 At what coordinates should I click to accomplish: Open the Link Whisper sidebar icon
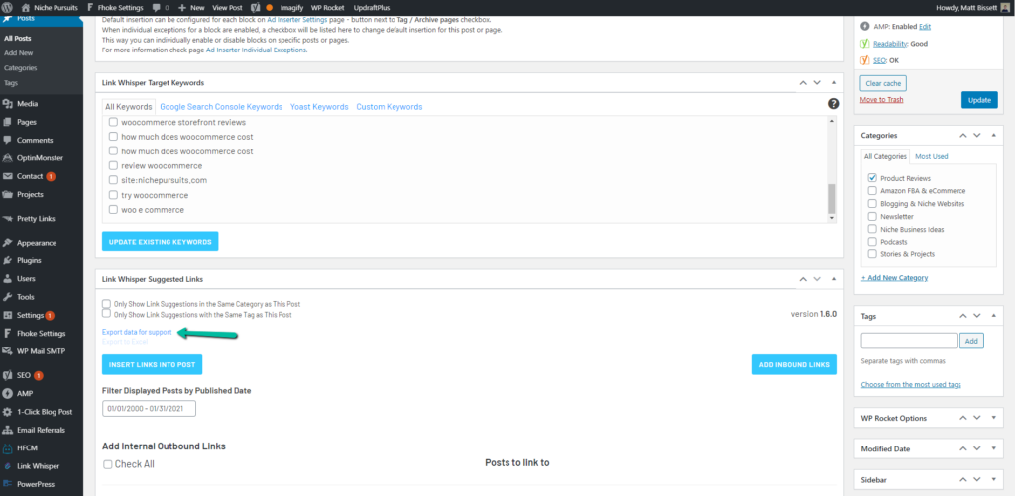click(8, 465)
